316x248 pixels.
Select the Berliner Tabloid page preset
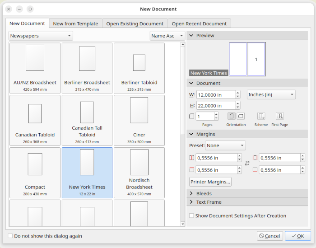coord(139,68)
